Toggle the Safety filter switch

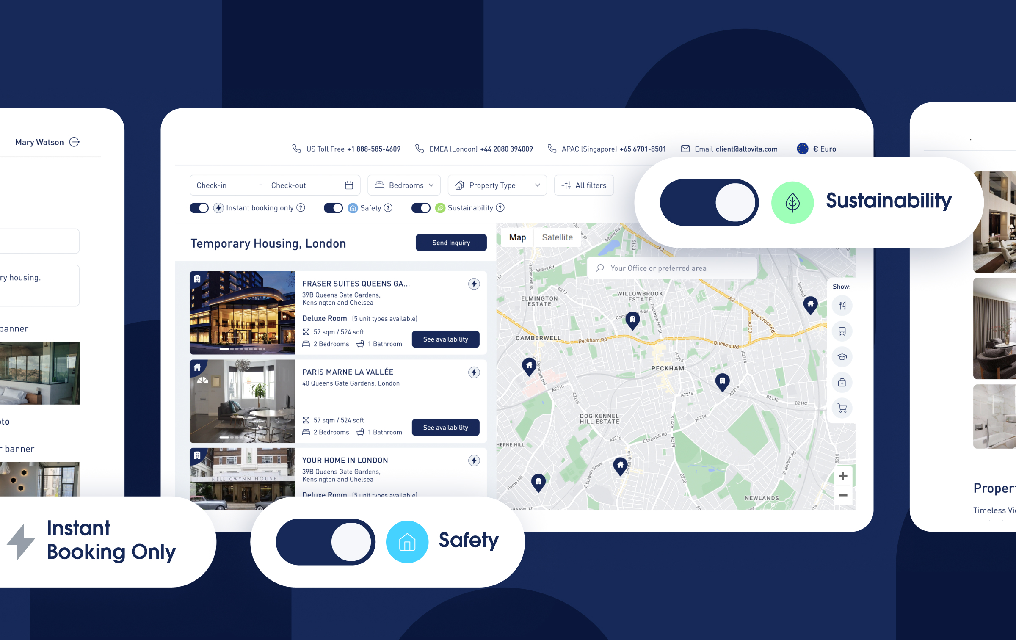point(335,207)
